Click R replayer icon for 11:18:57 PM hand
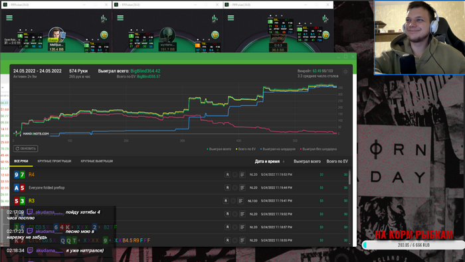 [x=227, y=227]
